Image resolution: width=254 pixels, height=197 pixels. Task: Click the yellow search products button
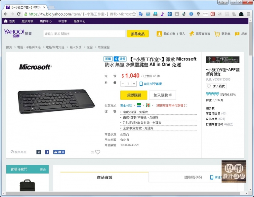(x=138, y=34)
